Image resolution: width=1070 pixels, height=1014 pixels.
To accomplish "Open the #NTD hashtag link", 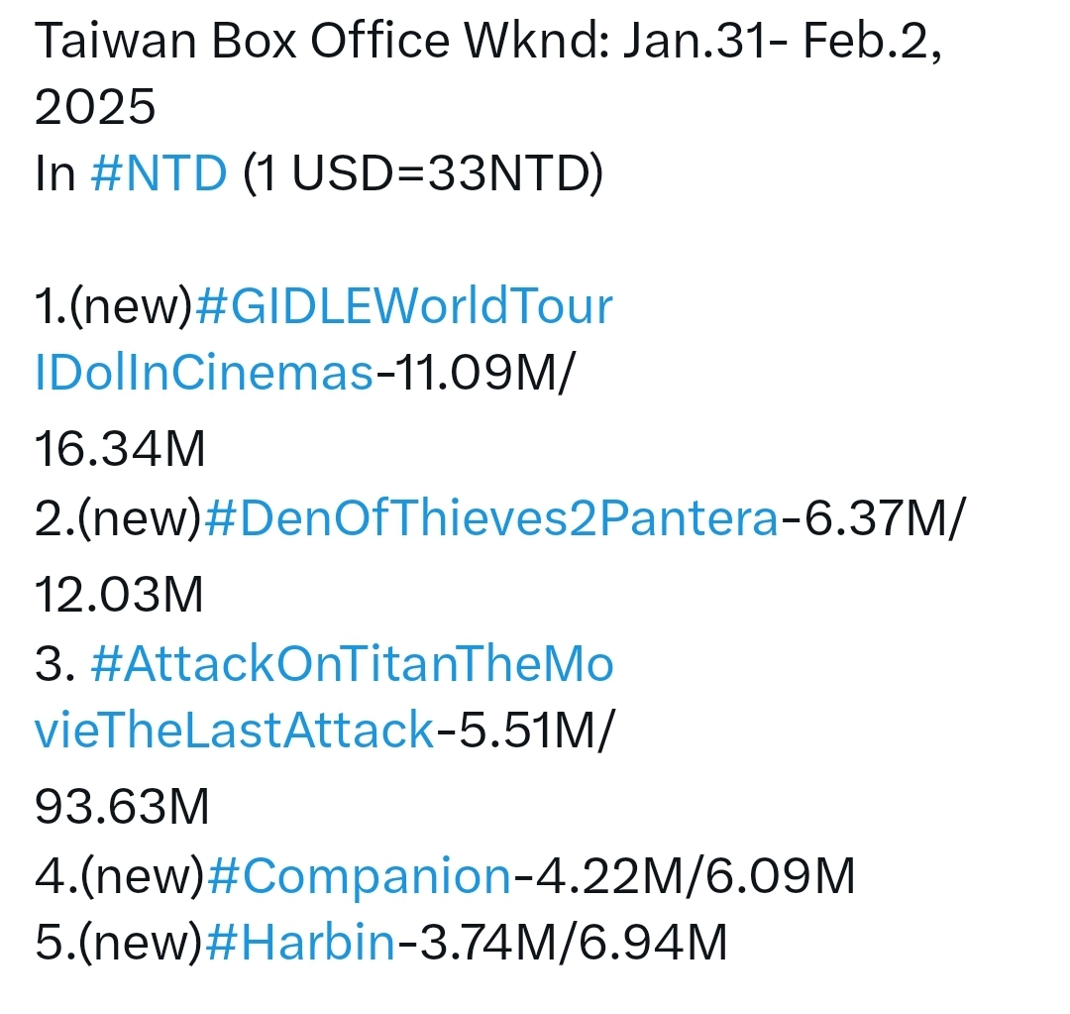I will [159, 173].
